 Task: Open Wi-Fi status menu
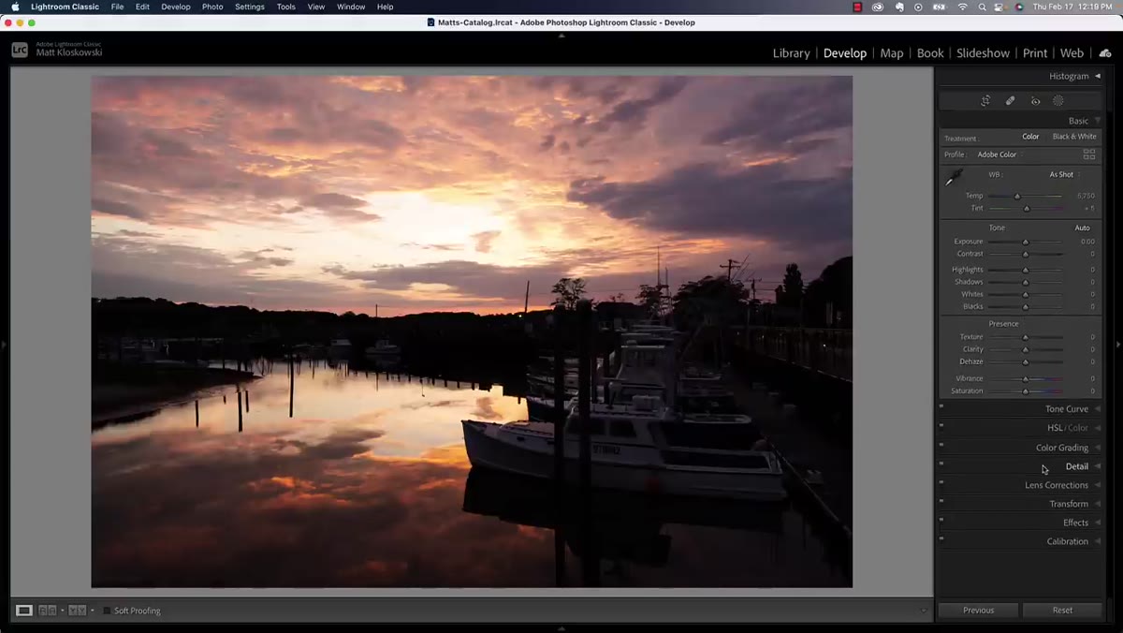tap(963, 7)
